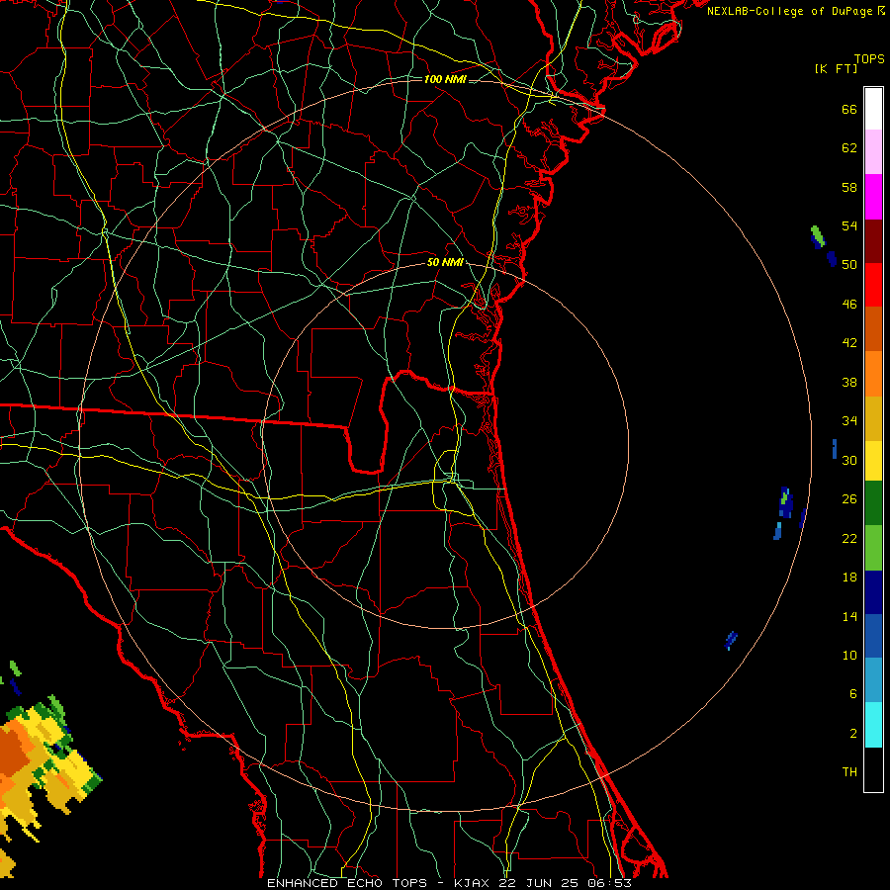Click the "50" legend value
Screen dimensions: 890x890
point(849,265)
